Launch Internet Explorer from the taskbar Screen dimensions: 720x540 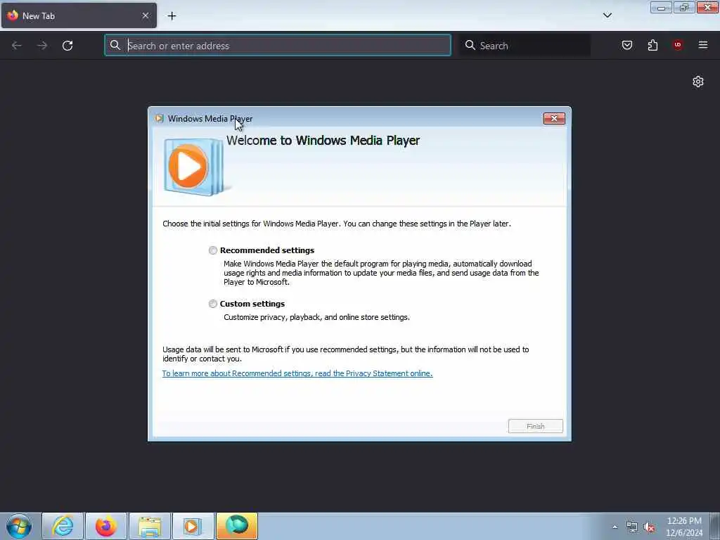63,526
